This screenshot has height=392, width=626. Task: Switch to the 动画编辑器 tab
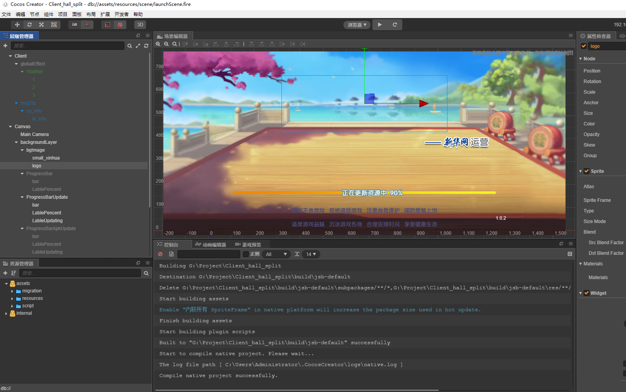click(210, 245)
